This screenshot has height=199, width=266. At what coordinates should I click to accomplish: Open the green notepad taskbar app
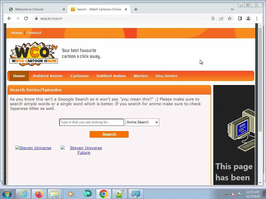click(x=119, y=194)
